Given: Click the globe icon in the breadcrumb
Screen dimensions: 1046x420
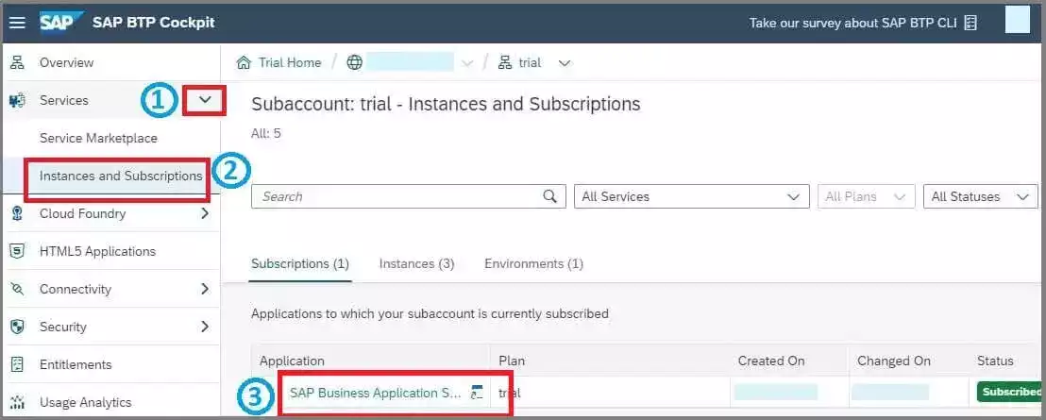Looking at the screenshot, I should pos(355,62).
